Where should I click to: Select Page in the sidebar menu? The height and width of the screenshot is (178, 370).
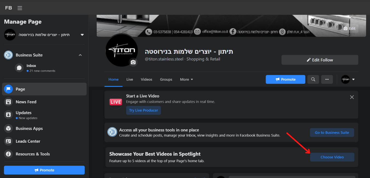tap(44, 89)
